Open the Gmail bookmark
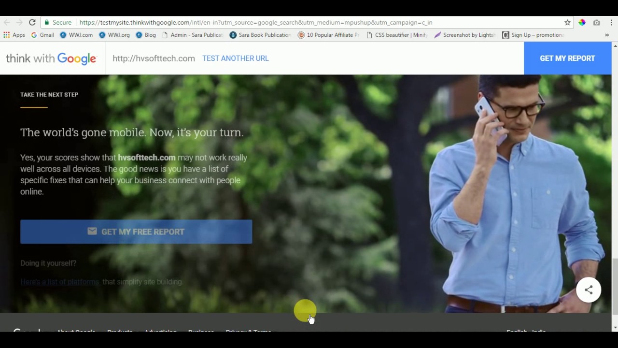The image size is (618, 348). [x=42, y=35]
